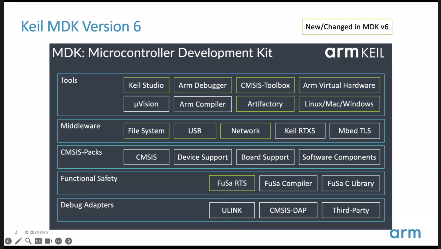
Task: Select the FuSa Compiler box
Action: tap(288, 183)
